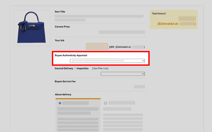Click the Inspection label text
212x132 pixels.
click(82, 68)
